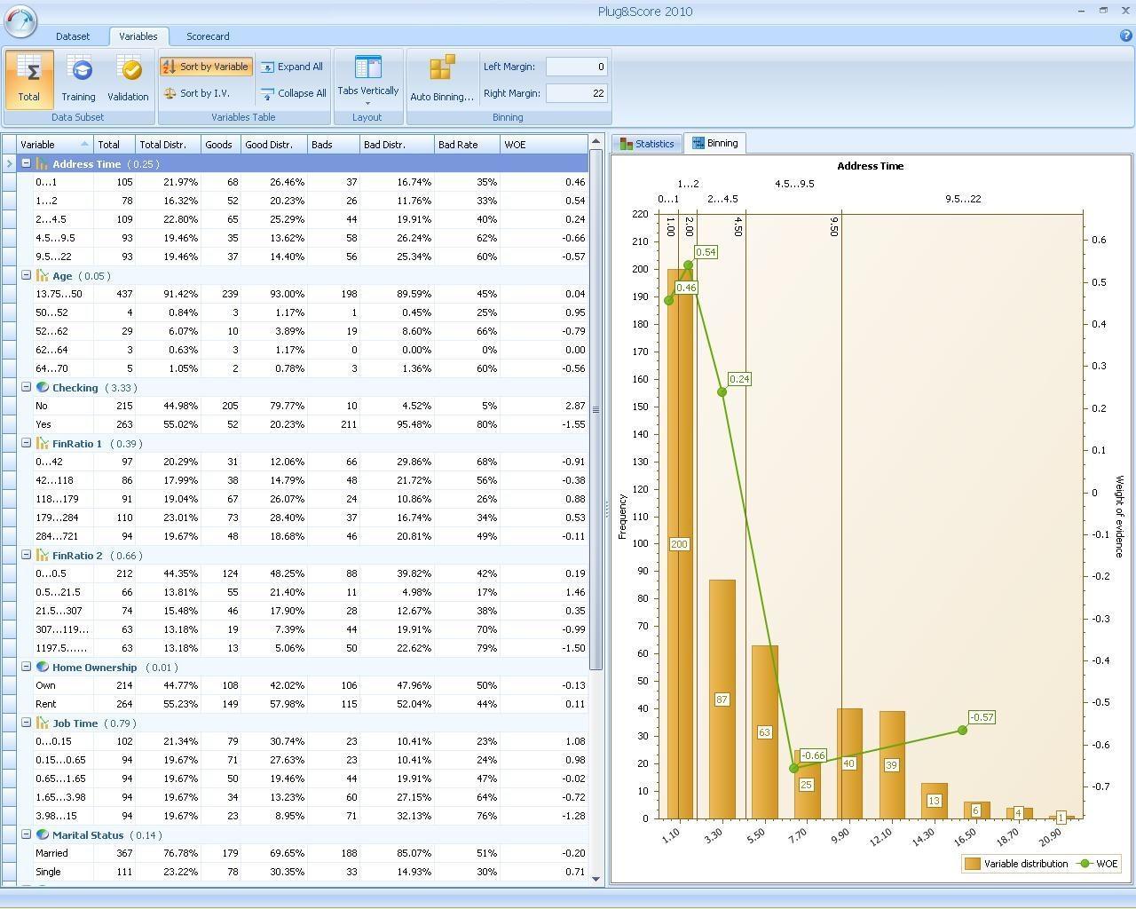
Task: Click the Right Margin input field
Action: point(576,93)
